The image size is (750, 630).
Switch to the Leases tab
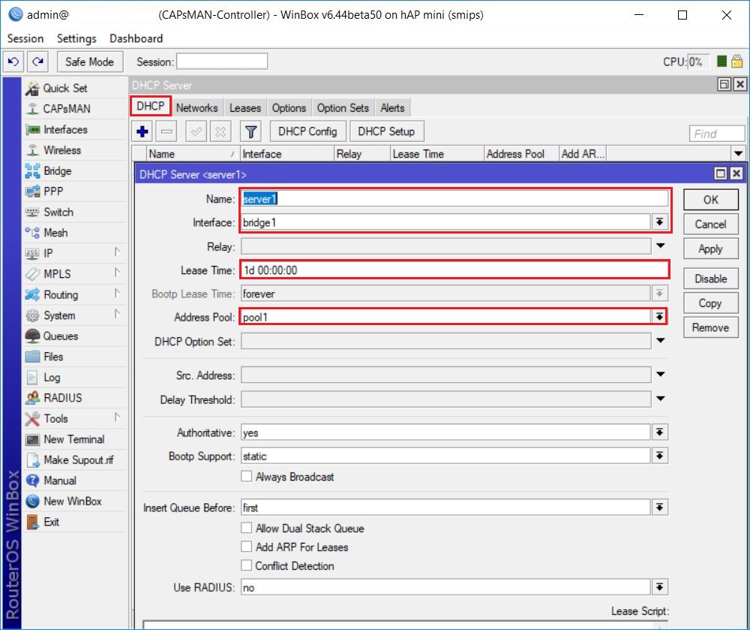coord(245,107)
